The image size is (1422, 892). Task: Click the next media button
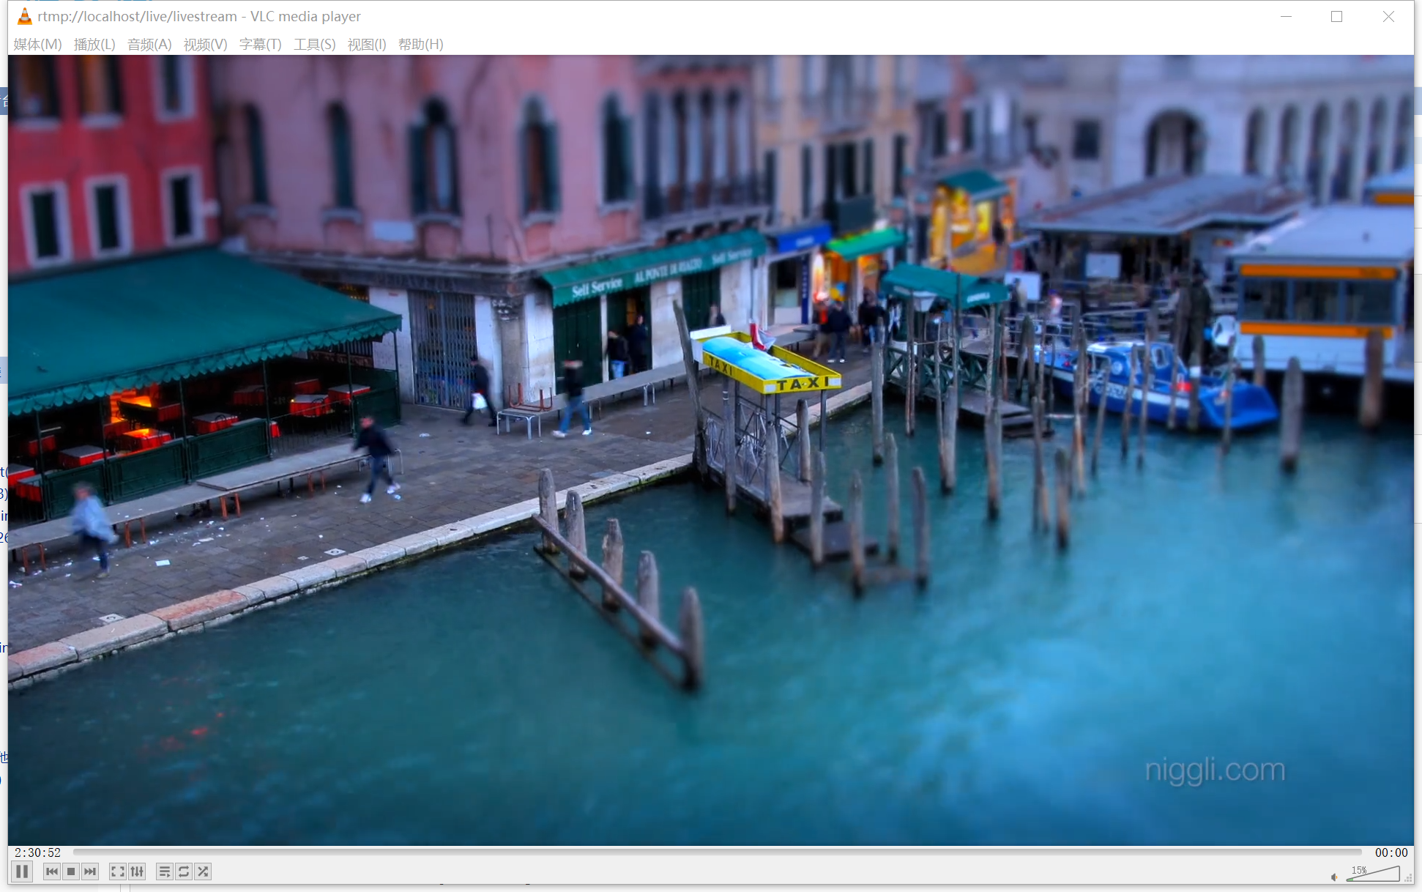click(x=90, y=871)
